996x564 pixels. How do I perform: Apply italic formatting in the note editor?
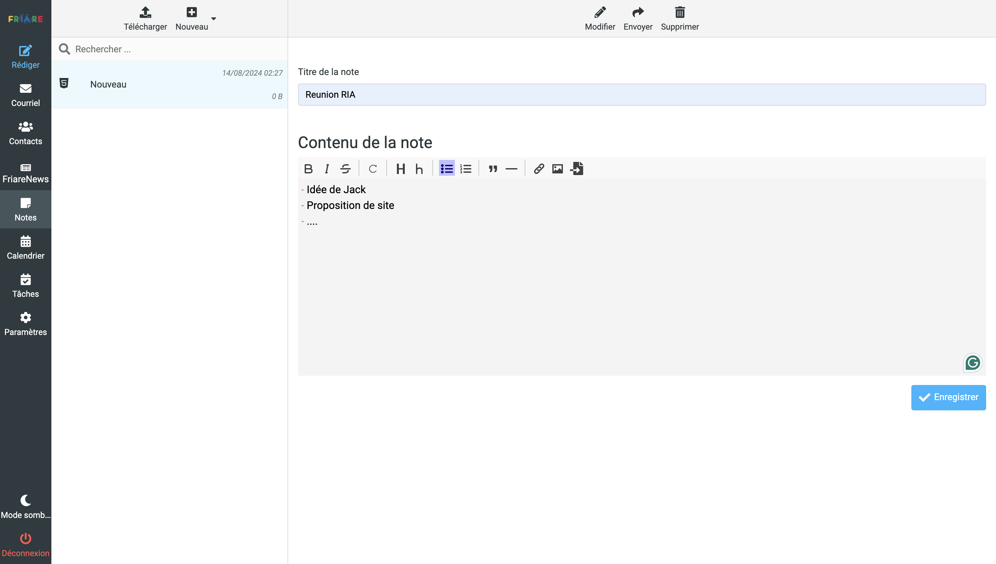tap(327, 169)
